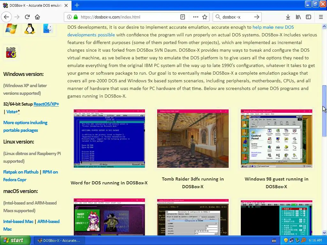Open Word for DOS screenshot thumbnail
The height and width of the screenshot is (245, 327).
click(109, 138)
